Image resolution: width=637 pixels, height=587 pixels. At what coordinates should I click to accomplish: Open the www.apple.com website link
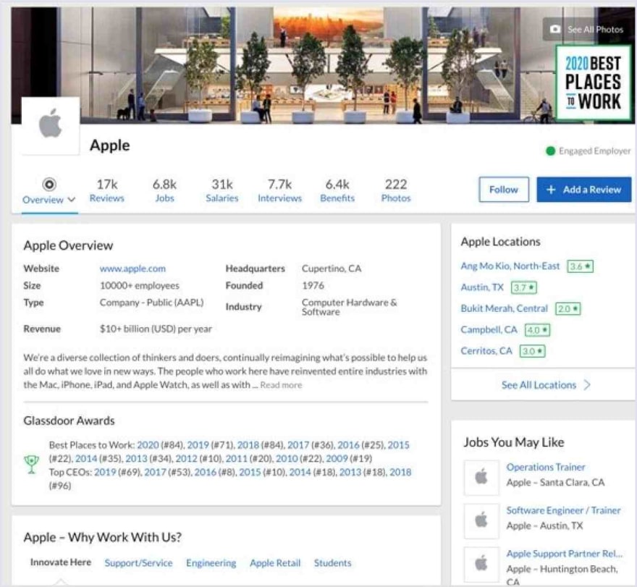click(x=132, y=269)
